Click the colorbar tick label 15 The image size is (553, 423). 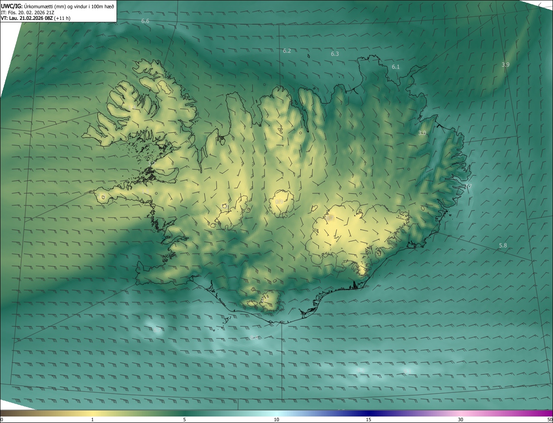click(369, 420)
